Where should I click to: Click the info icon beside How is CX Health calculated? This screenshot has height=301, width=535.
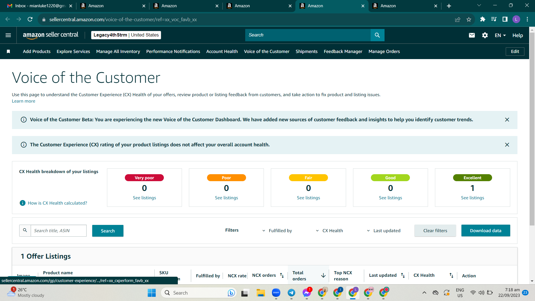[x=23, y=203]
